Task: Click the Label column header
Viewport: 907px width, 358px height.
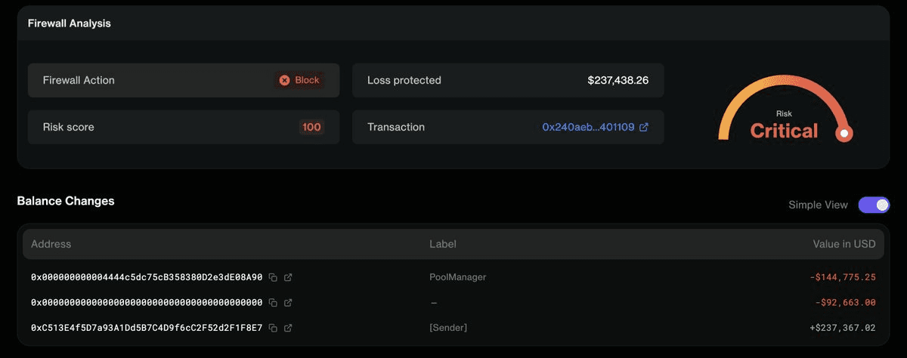Action: (x=443, y=244)
